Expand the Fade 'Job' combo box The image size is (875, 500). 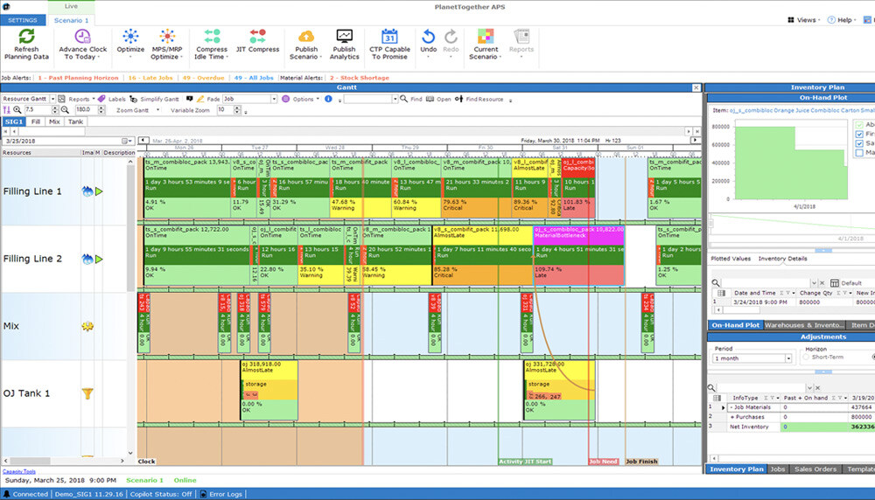(274, 100)
